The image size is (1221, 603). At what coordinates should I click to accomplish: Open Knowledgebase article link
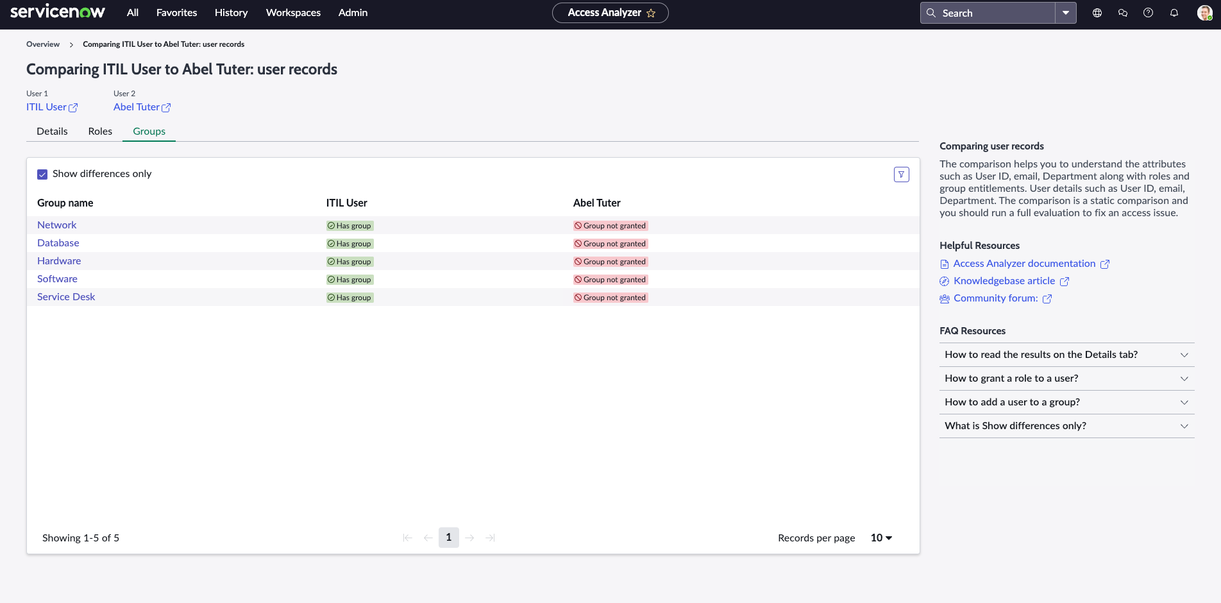tap(1004, 281)
